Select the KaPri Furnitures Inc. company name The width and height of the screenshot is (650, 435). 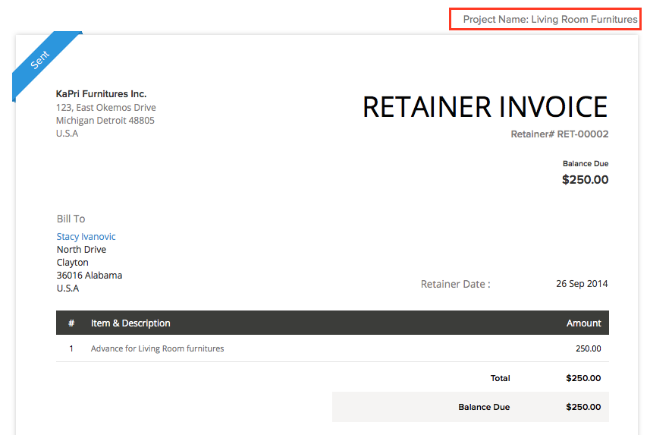[101, 94]
